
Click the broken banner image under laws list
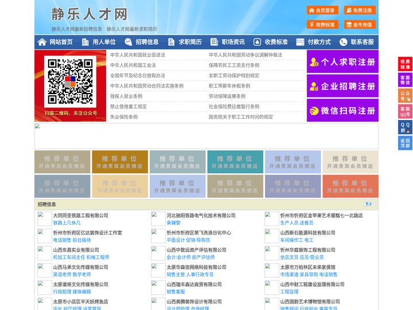point(206,136)
